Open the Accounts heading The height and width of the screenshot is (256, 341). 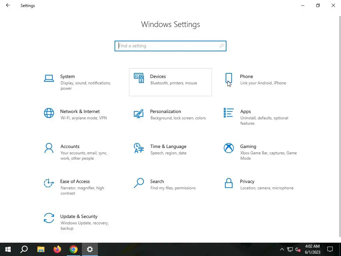tap(70, 147)
